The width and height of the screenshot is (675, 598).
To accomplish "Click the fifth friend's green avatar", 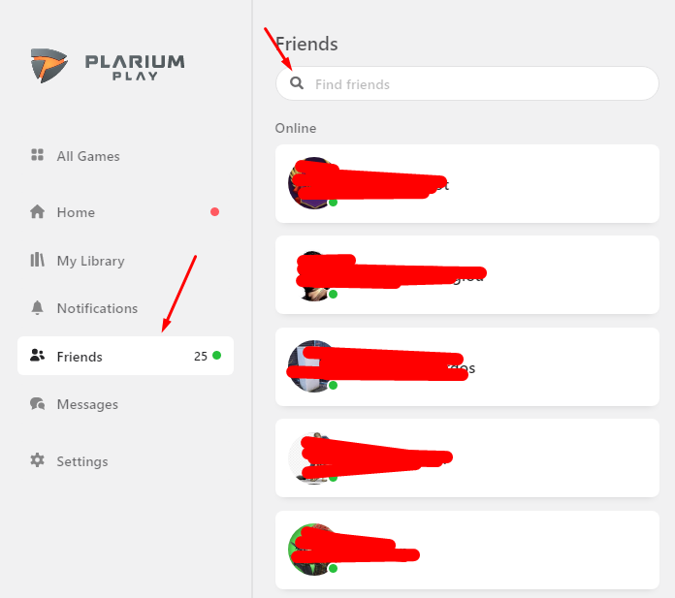I will click(314, 550).
